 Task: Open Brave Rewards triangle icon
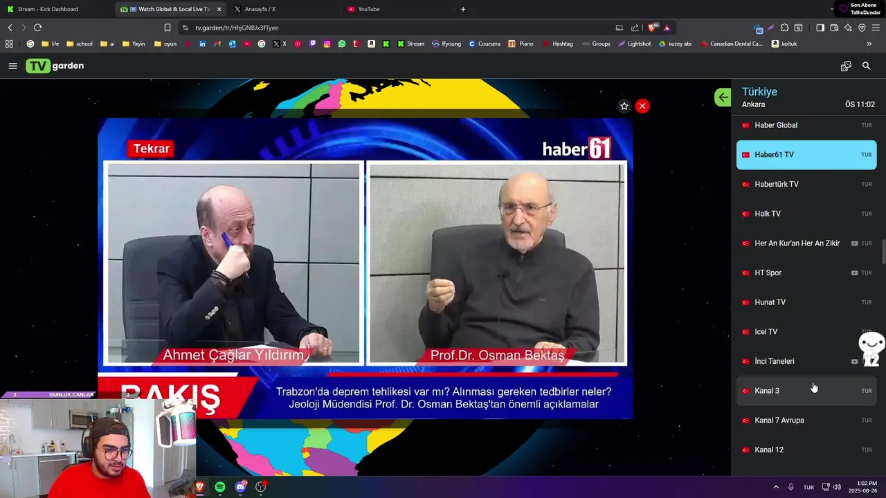667,28
